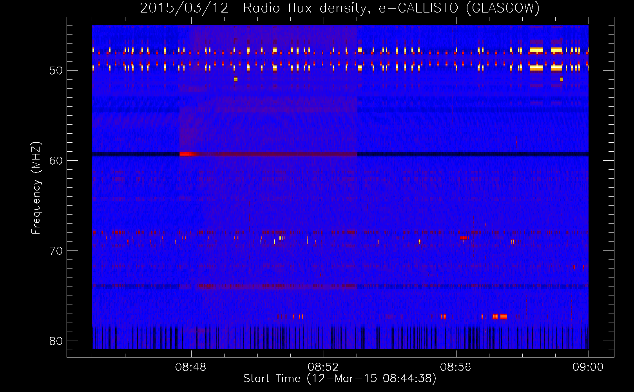The width and height of the screenshot is (634, 392).
Task: Click the 09:00 time tick label
Action: [588, 367]
